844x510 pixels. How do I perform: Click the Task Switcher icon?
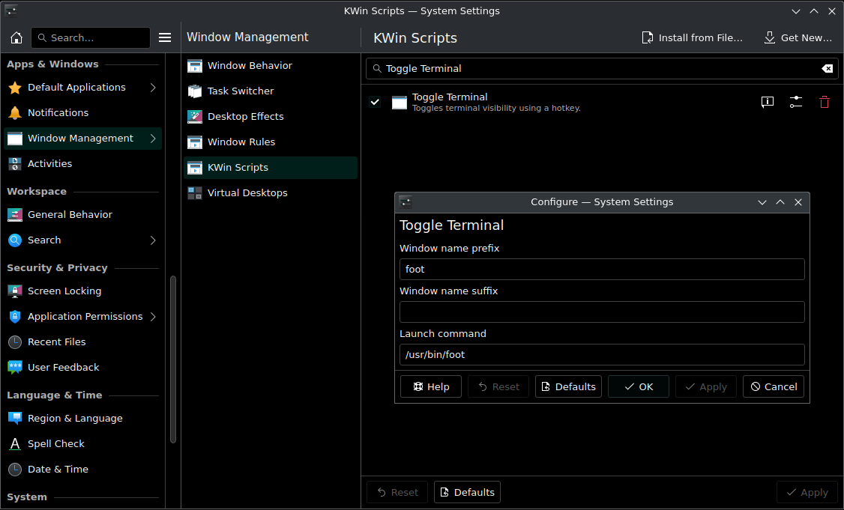[x=195, y=91]
